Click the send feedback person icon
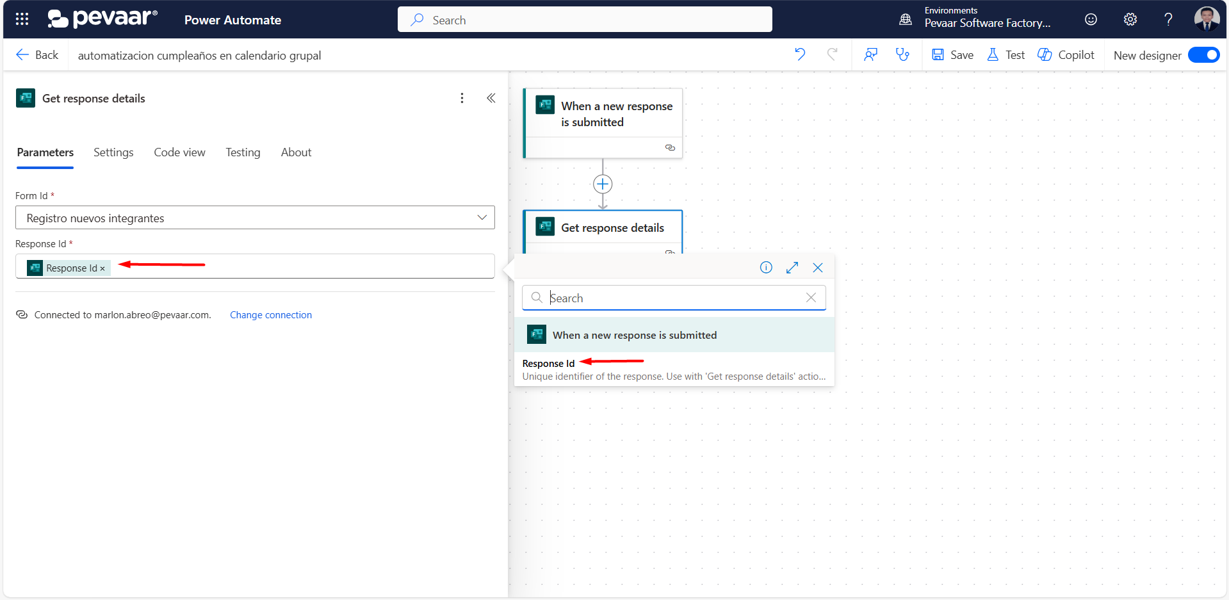This screenshot has width=1229, height=600. [870, 54]
